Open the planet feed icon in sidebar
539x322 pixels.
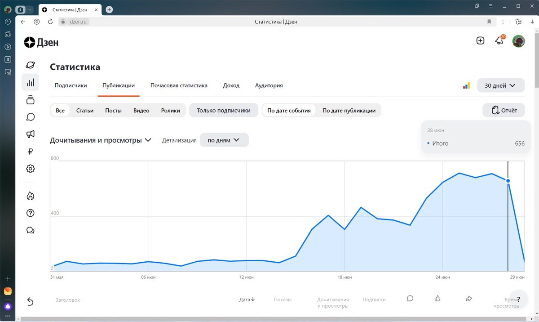[30, 65]
